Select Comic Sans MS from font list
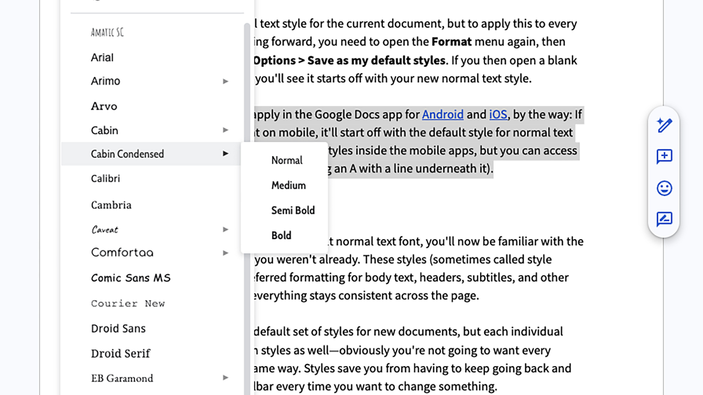Viewport: 703px width, 395px height. (x=130, y=278)
